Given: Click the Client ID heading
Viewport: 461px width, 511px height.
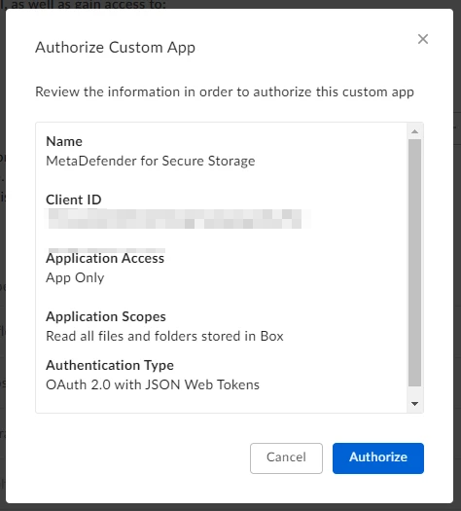Looking at the screenshot, I should [74, 200].
